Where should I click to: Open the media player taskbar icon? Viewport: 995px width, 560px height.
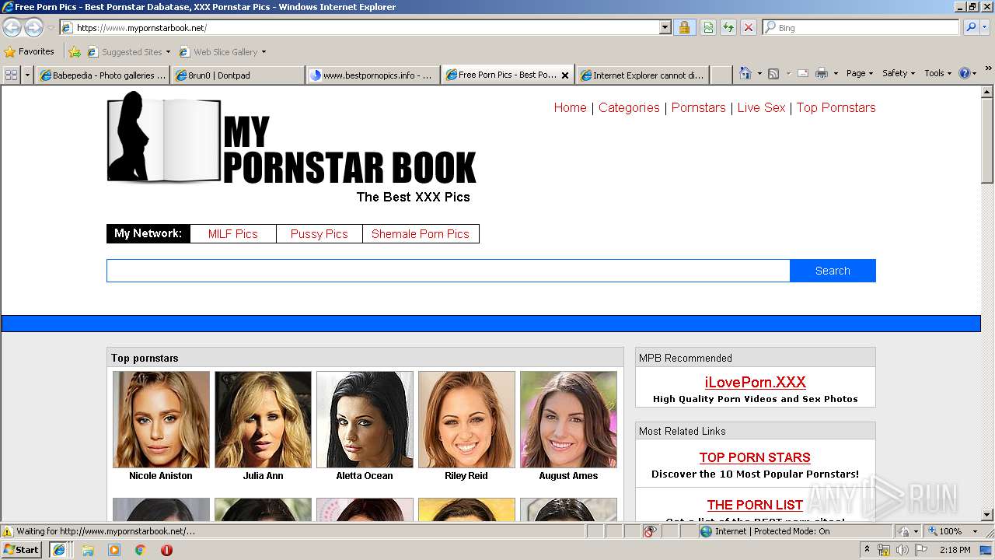click(x=114, y=550)
